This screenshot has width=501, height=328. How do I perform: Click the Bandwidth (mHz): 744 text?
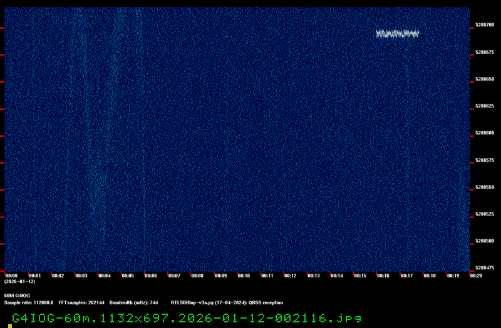[134, 302]
